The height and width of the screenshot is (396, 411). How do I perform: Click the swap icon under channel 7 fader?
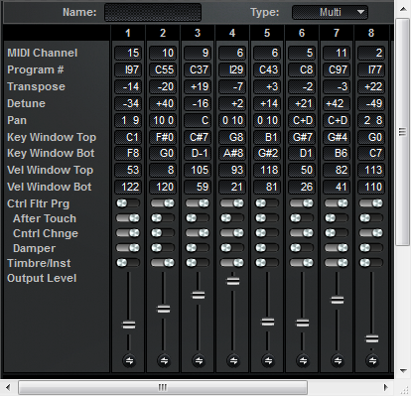(338, 360)
